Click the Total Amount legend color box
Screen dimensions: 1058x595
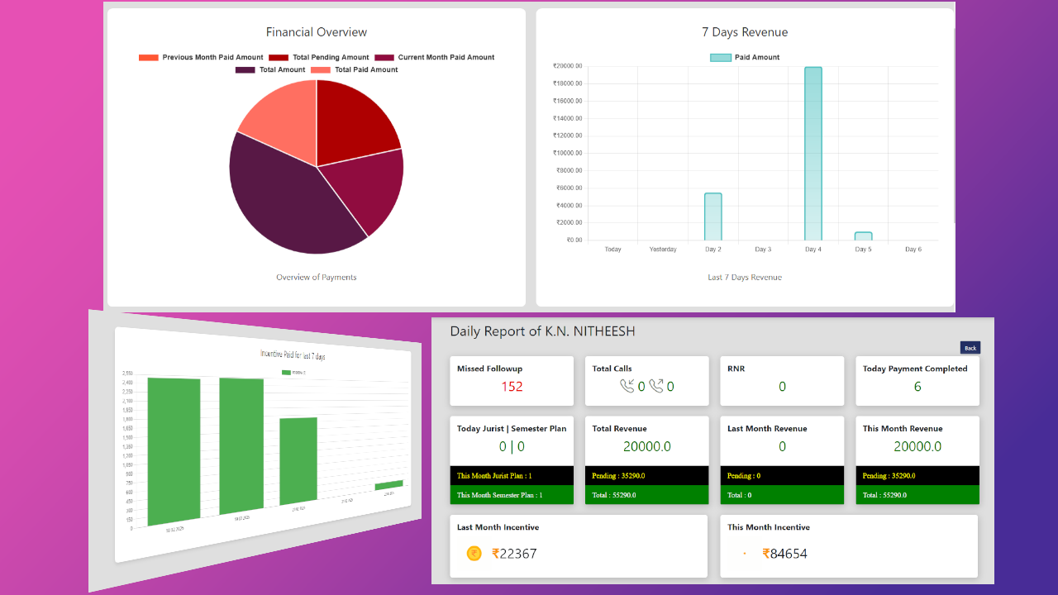point(245,70)
